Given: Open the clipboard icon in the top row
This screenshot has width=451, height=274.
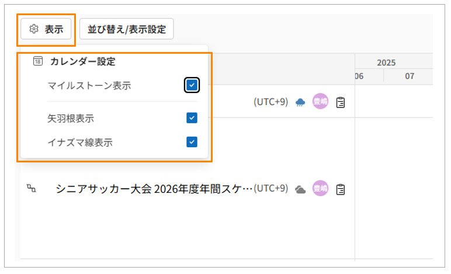Looking at the screenshot, I should pos(341,102).
